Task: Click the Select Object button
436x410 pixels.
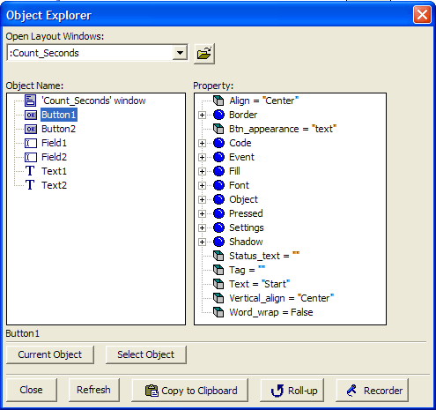Action: [146, 354]
